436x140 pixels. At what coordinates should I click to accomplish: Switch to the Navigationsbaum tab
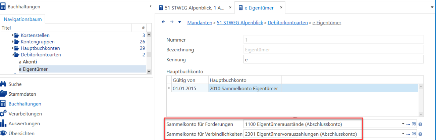(x=23, y=19)
